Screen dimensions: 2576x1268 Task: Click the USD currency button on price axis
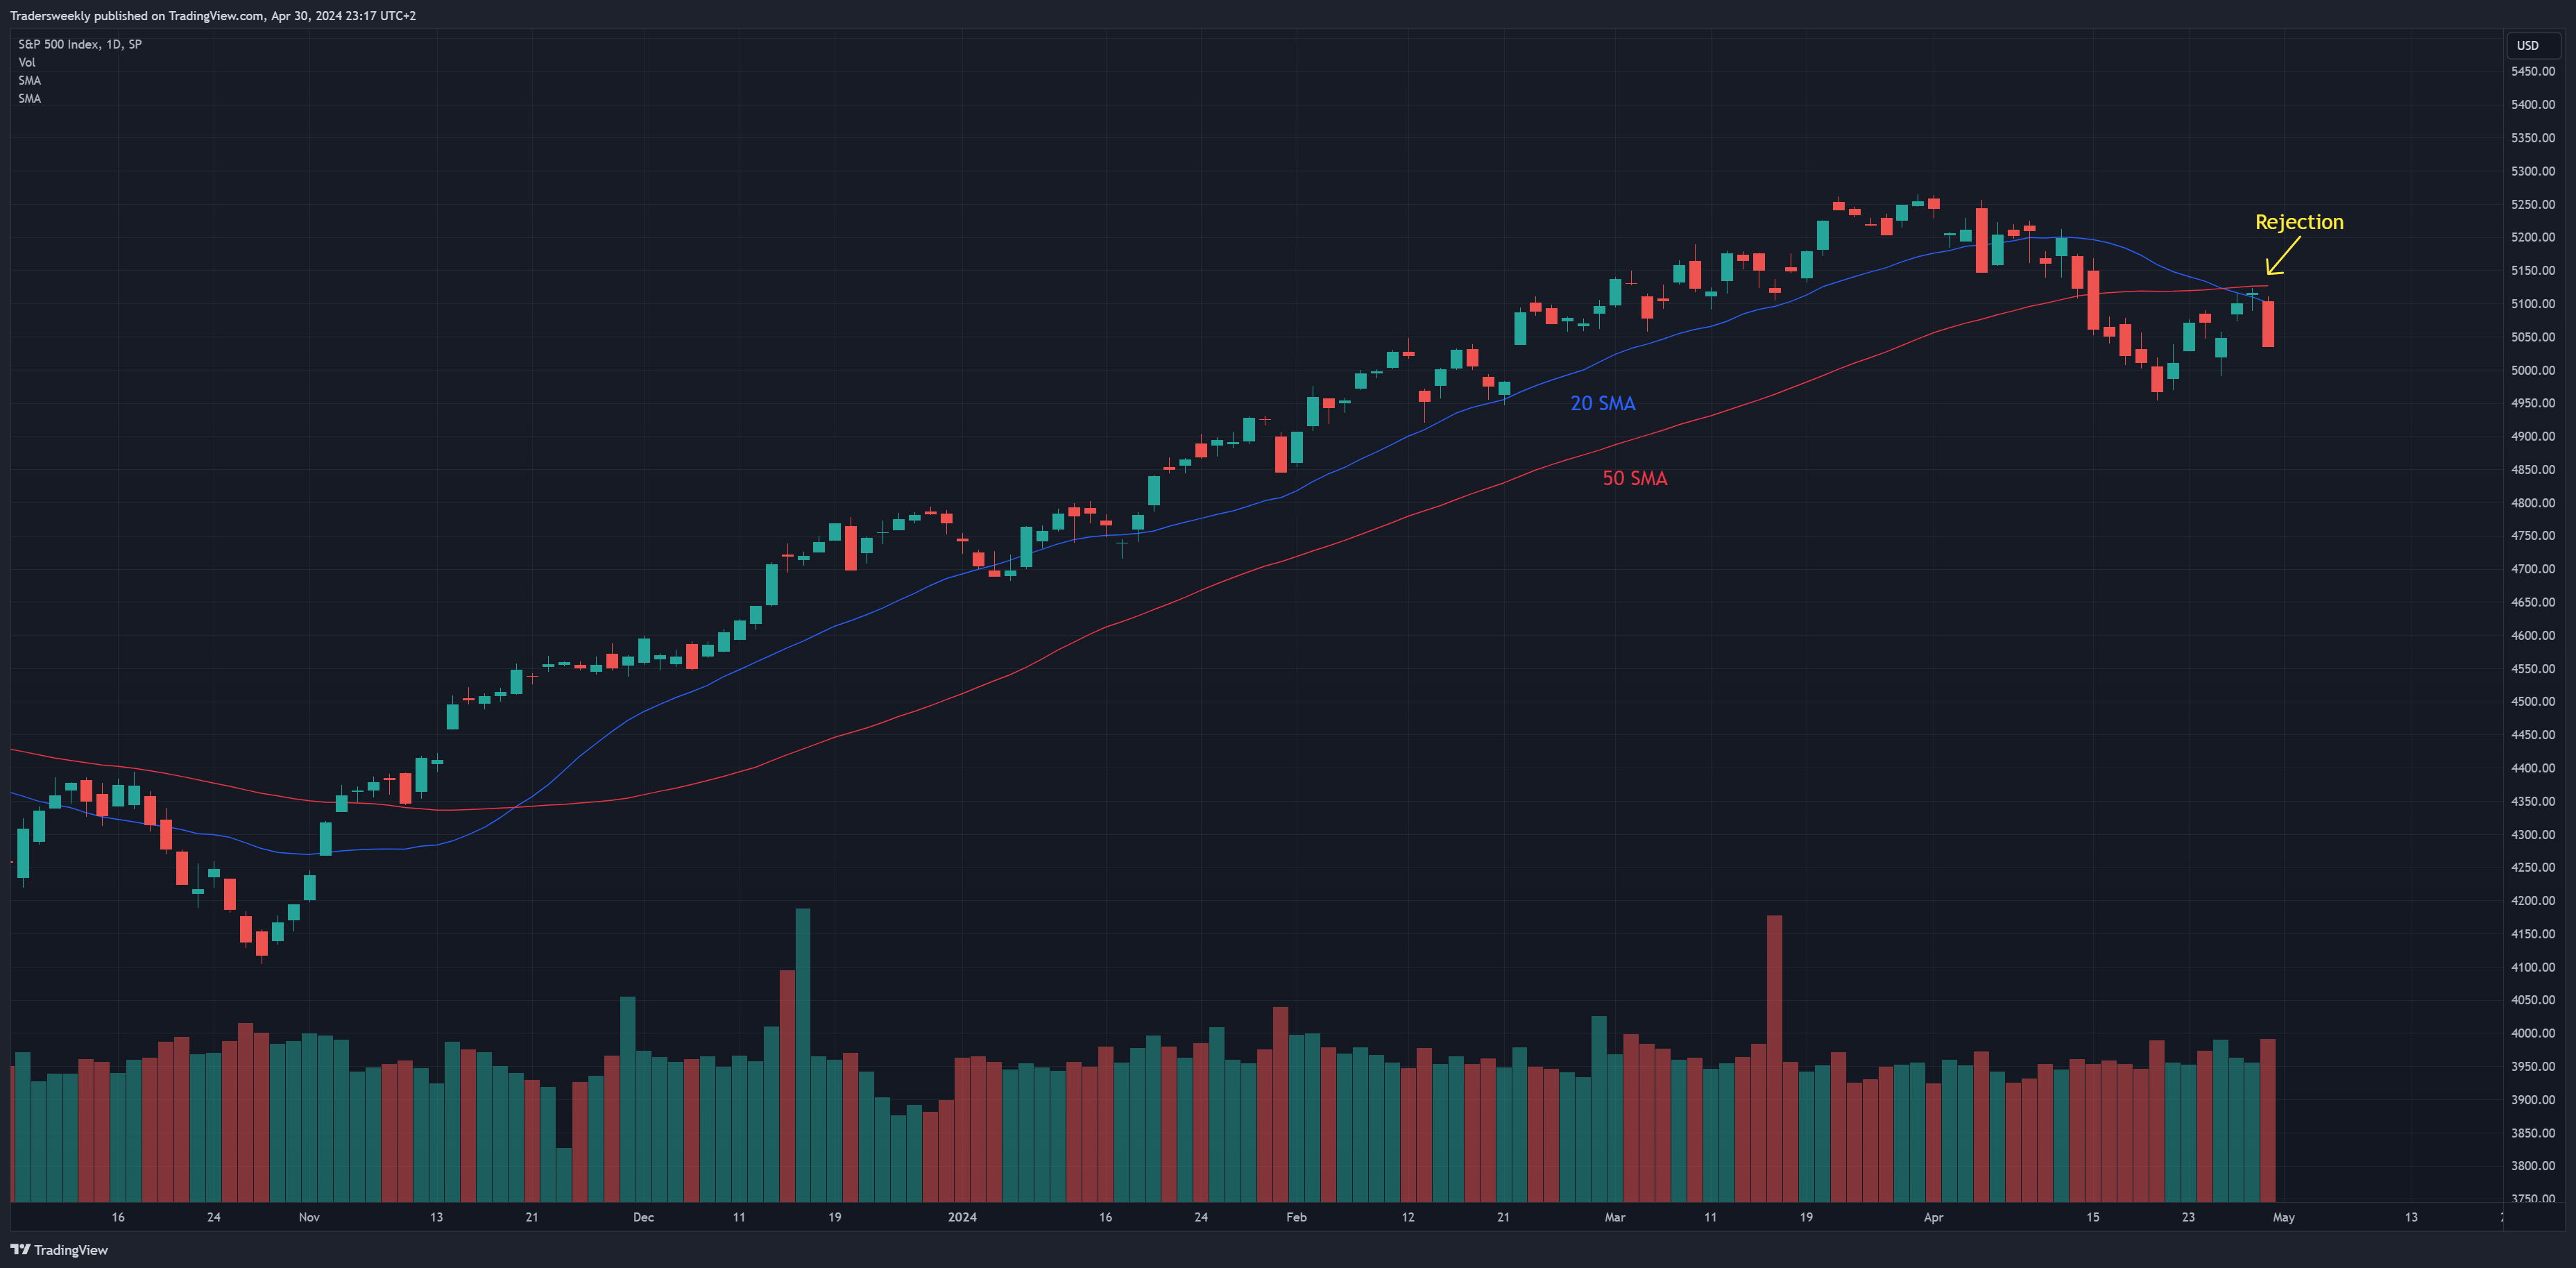coord(2533,45)
